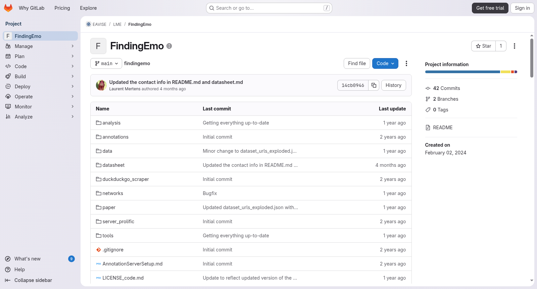Open the 'Bugfix' commit link

tap(210, 193)
